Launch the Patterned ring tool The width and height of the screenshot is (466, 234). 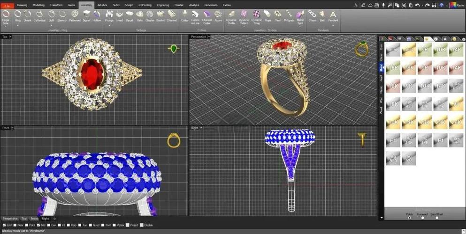point(75,16)
